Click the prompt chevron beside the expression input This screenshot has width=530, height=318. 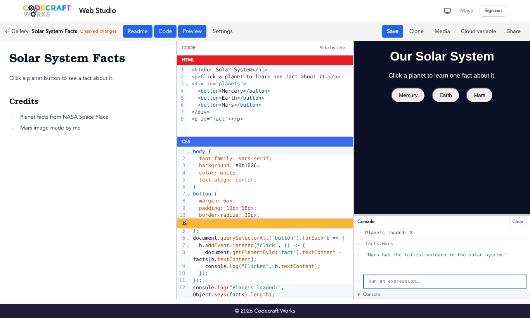click(x=359, y=281)
